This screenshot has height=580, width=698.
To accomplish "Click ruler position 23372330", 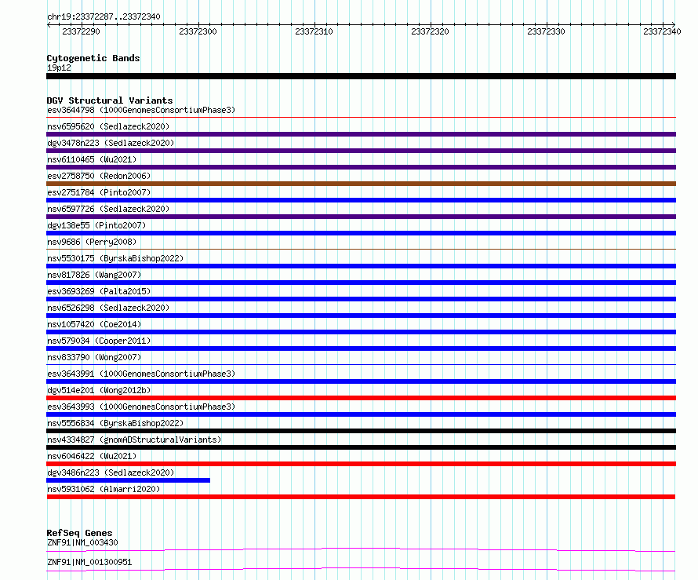I will 546,31.
